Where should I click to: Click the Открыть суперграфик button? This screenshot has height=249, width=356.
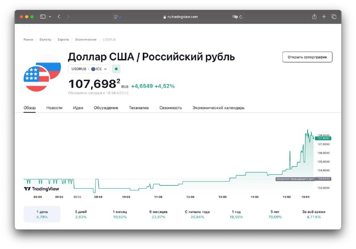point(307,57)
